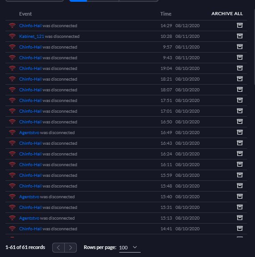Image resolution: width=255 pixels, height=257 pixels.
Task: Archive the 15:40 Agentstvo event
Action: [240, 196]
